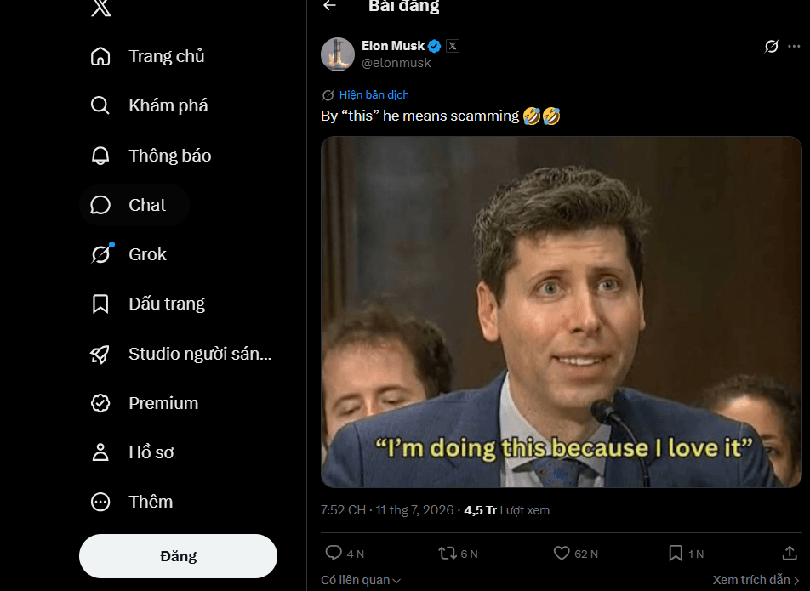Open the meme image in the post
810x591 pixels.
coord(561,312)
